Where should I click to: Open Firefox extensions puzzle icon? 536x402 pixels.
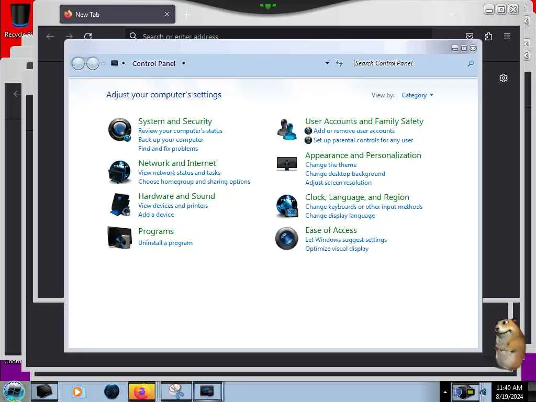pos(488,36)
